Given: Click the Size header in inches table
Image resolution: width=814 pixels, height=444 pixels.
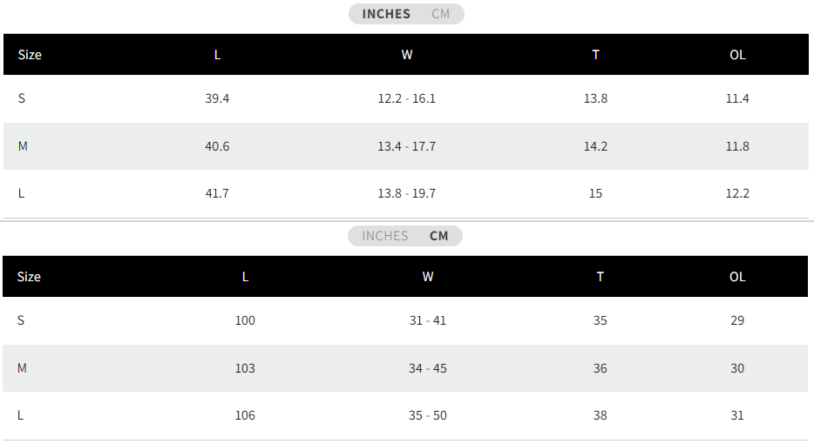Looking at the screenshot, I should point(30,55).
